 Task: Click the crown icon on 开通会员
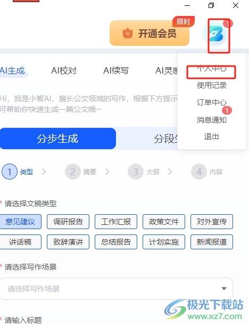pyautogui.click(x=128, y=33)
